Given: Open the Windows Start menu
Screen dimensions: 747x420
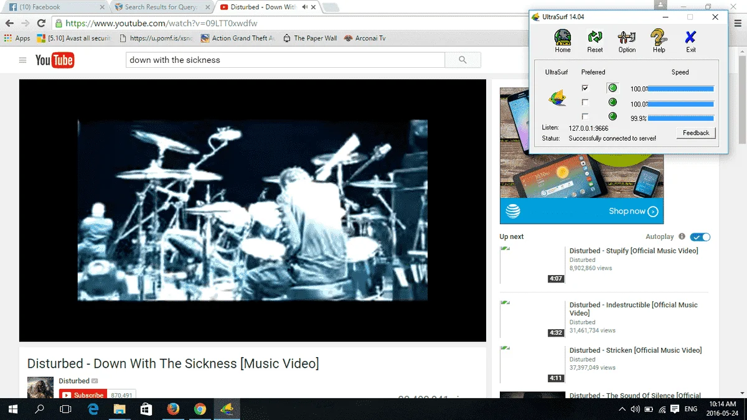Looking at the screenshot, I should pos(12,409).
